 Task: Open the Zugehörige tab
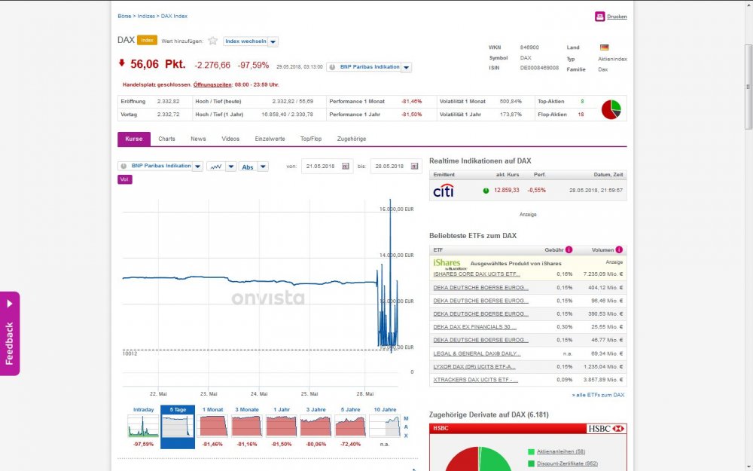point(352,139)
